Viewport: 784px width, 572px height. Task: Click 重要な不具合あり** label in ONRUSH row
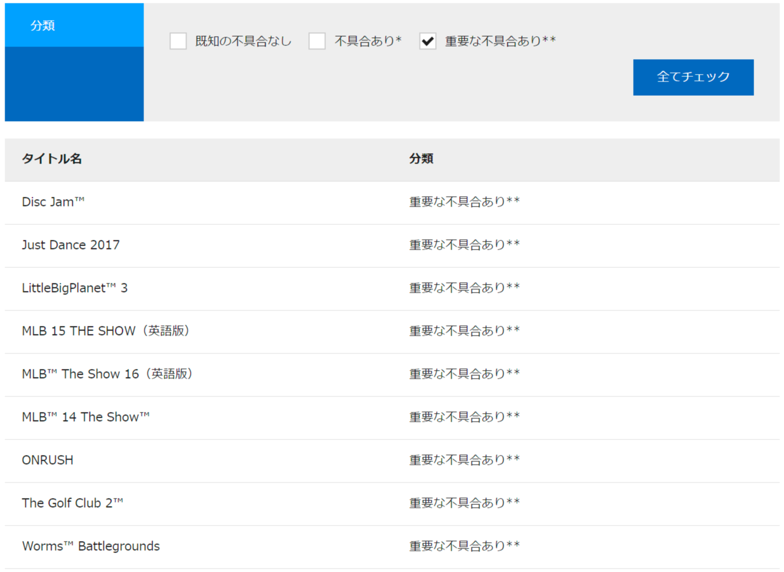click(464, 460)
